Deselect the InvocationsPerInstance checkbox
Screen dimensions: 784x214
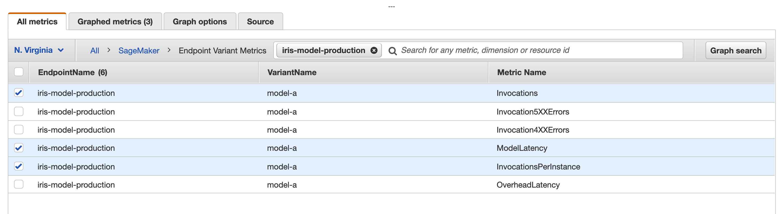point(19,166)
